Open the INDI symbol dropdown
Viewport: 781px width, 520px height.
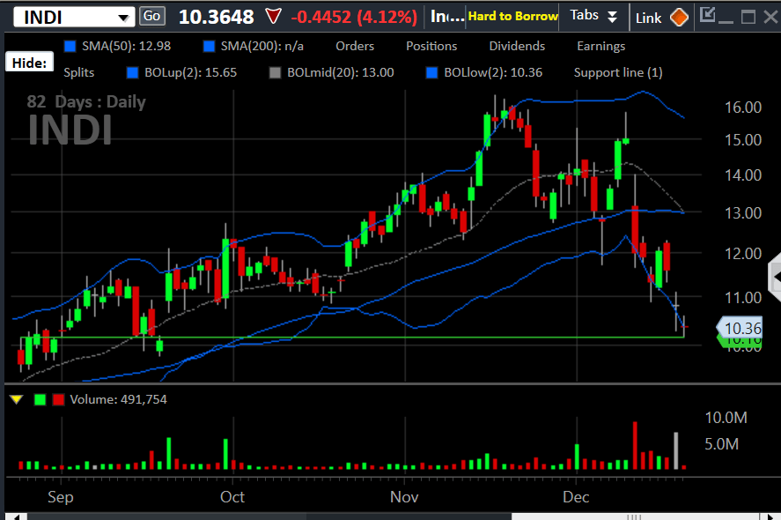click(x=123, y=15)
